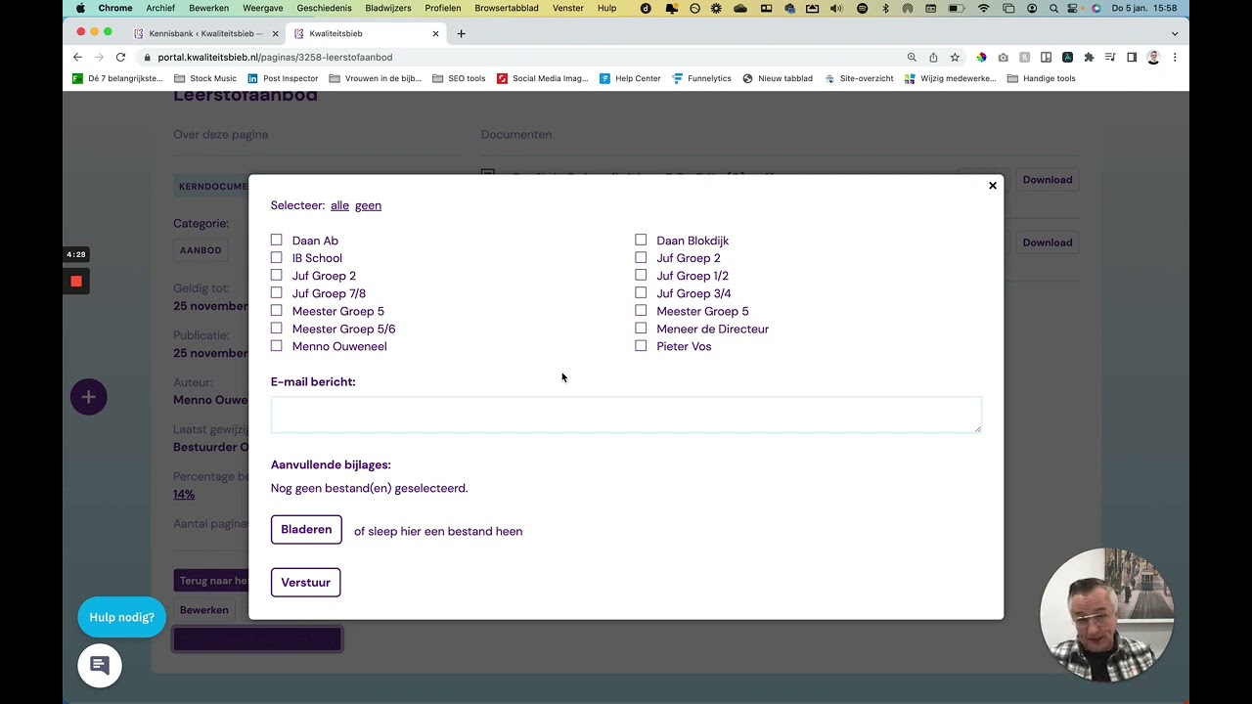Open Wi-Fi status from the menu bar
The width and height of the screenshot is (1252, 704).
[983, 9]
